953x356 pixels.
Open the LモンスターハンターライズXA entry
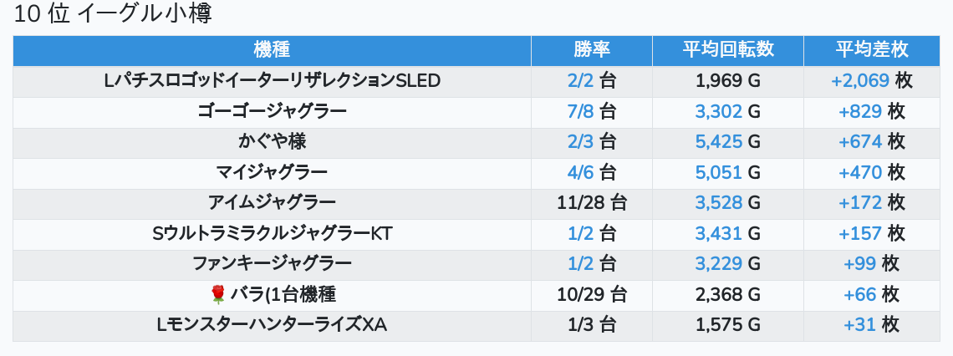pos(273,326)
